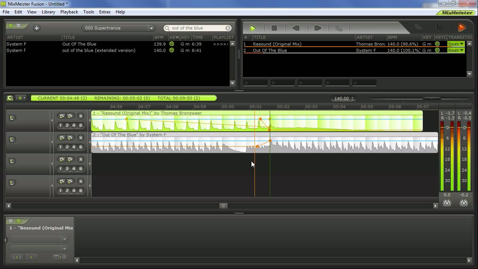Toggle the play icon on third empty lane
Viewport: 478px width, 269px height.
pos(12,161)
